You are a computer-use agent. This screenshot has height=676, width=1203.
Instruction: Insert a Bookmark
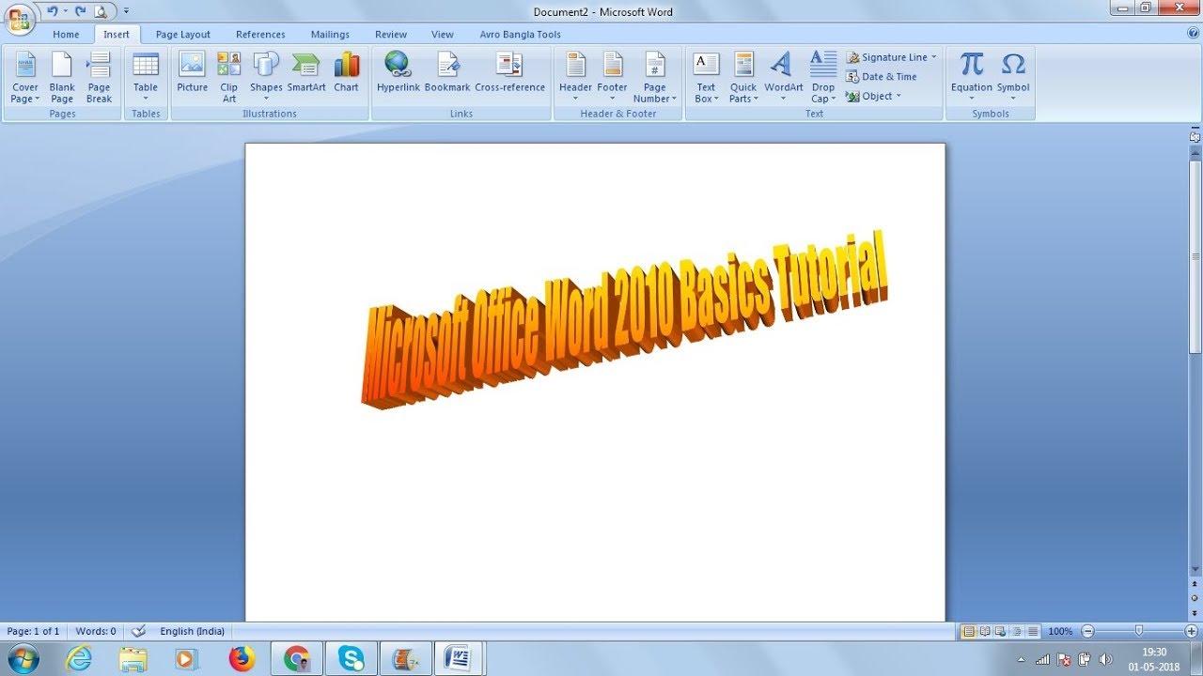447,72
